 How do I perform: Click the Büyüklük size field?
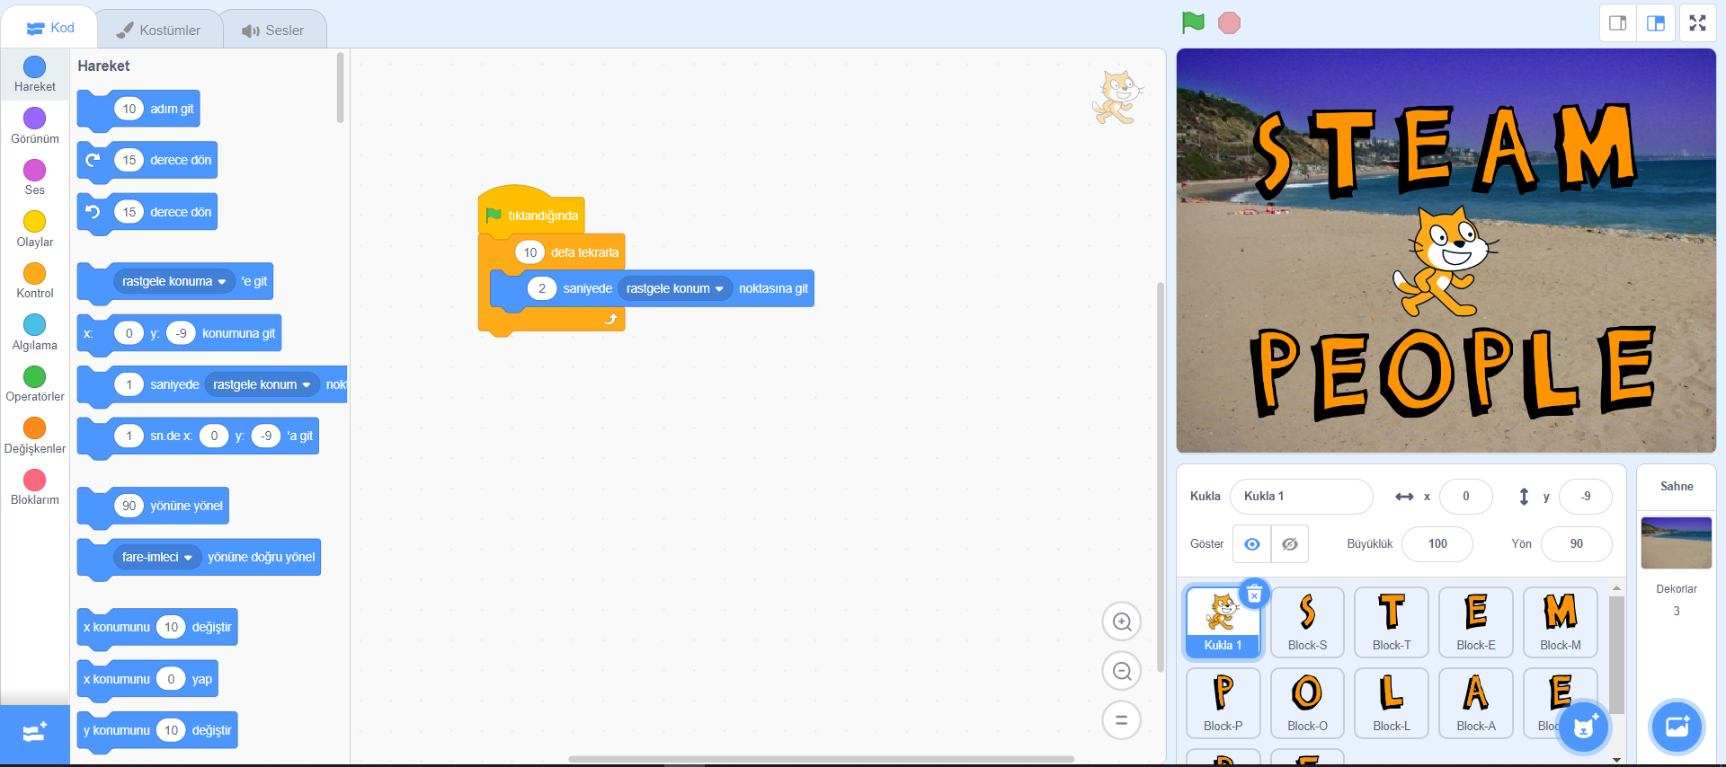1437,543
